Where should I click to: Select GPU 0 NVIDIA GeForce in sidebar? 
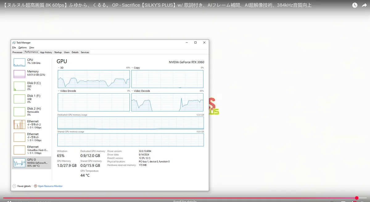coord(31,163)
